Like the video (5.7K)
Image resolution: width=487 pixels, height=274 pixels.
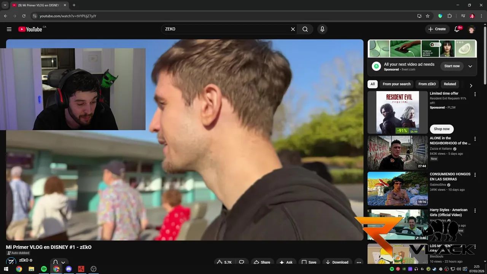click(224, 262)
